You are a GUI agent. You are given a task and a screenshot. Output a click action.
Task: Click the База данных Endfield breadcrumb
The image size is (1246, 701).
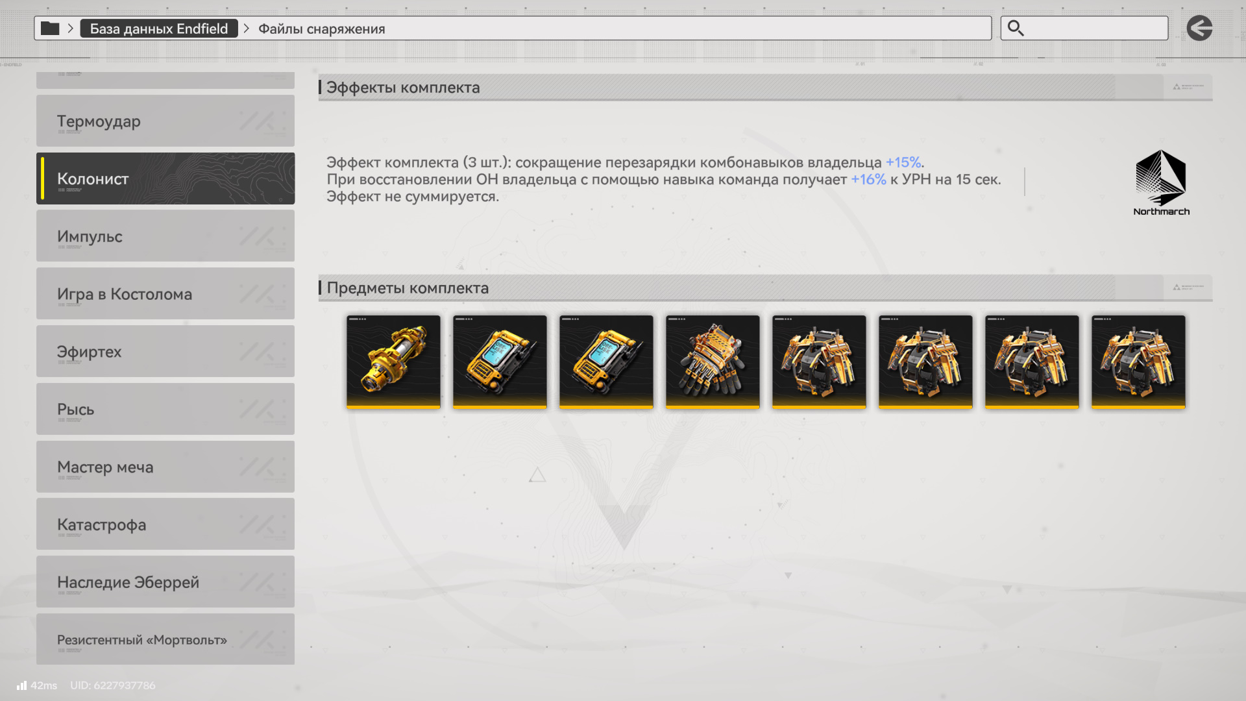click(159, 29)
